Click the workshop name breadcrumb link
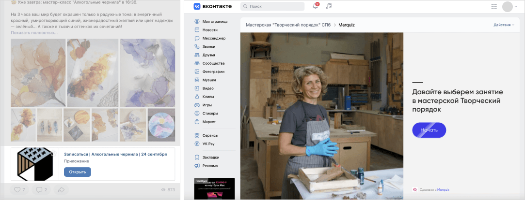 tap(285, 25)
